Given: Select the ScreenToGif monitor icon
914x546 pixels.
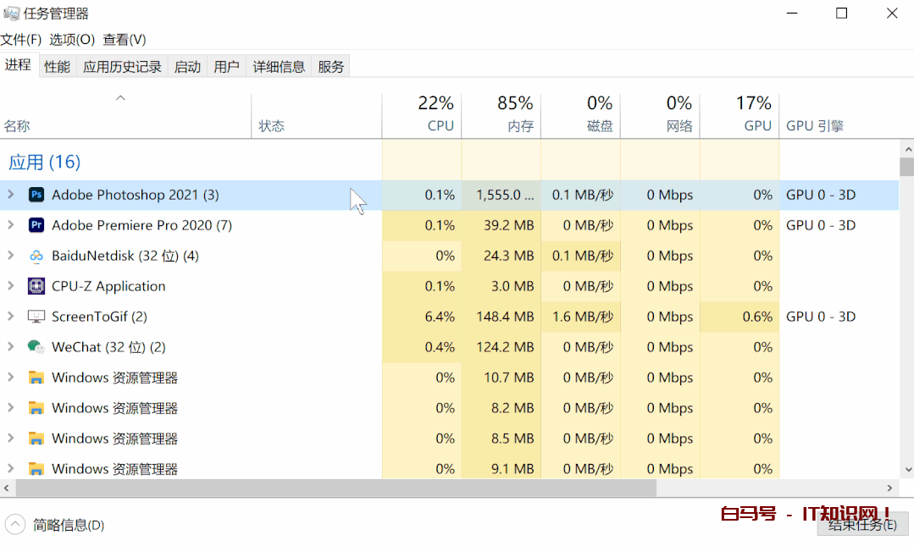Looking at the screenshot, I should 36,317.
